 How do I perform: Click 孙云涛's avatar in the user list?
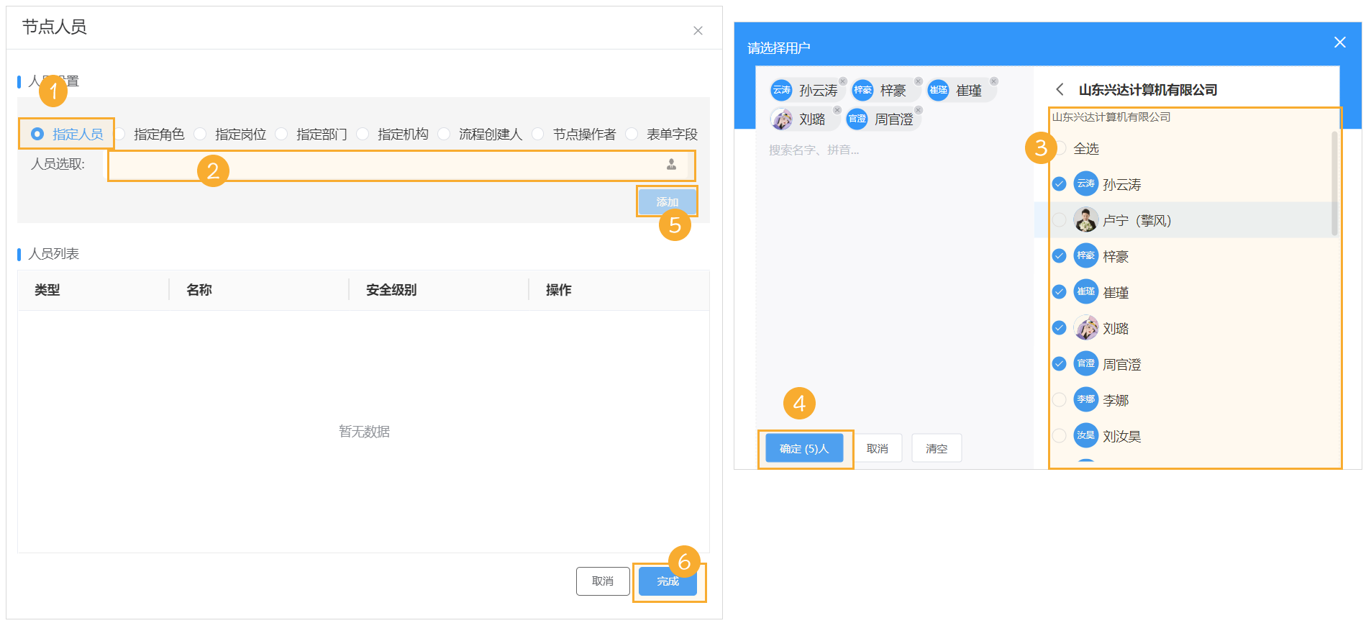1086,184
